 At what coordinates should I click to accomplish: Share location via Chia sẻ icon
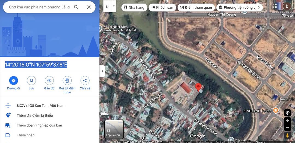pos(85,81)
